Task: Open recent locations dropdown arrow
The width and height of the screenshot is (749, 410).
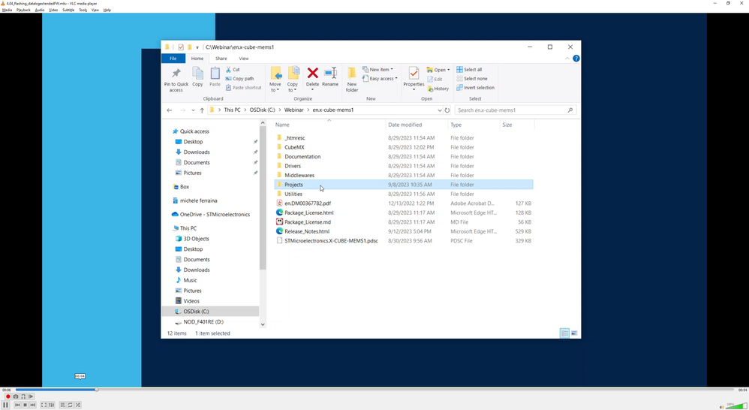Action: click(x=193, y=110)
